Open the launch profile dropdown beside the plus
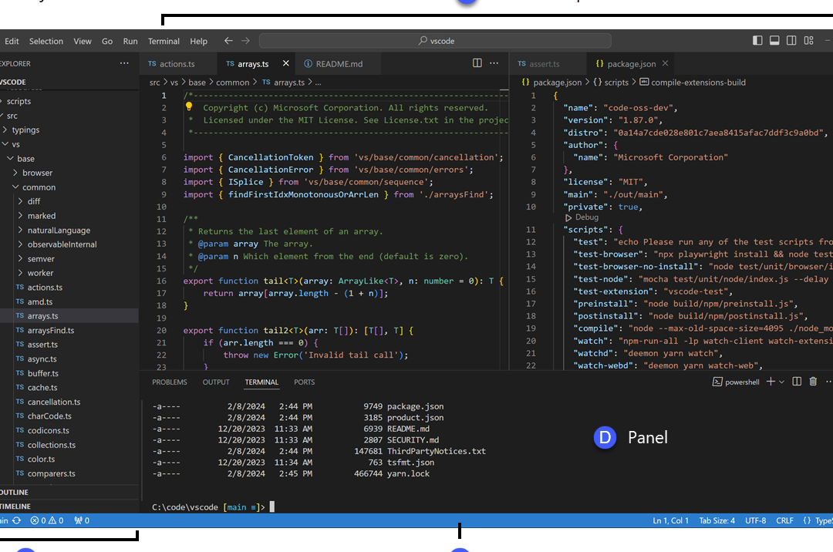The height and width of the screenshot is (552, 833). pyautogui.click(x=781, y=382)
